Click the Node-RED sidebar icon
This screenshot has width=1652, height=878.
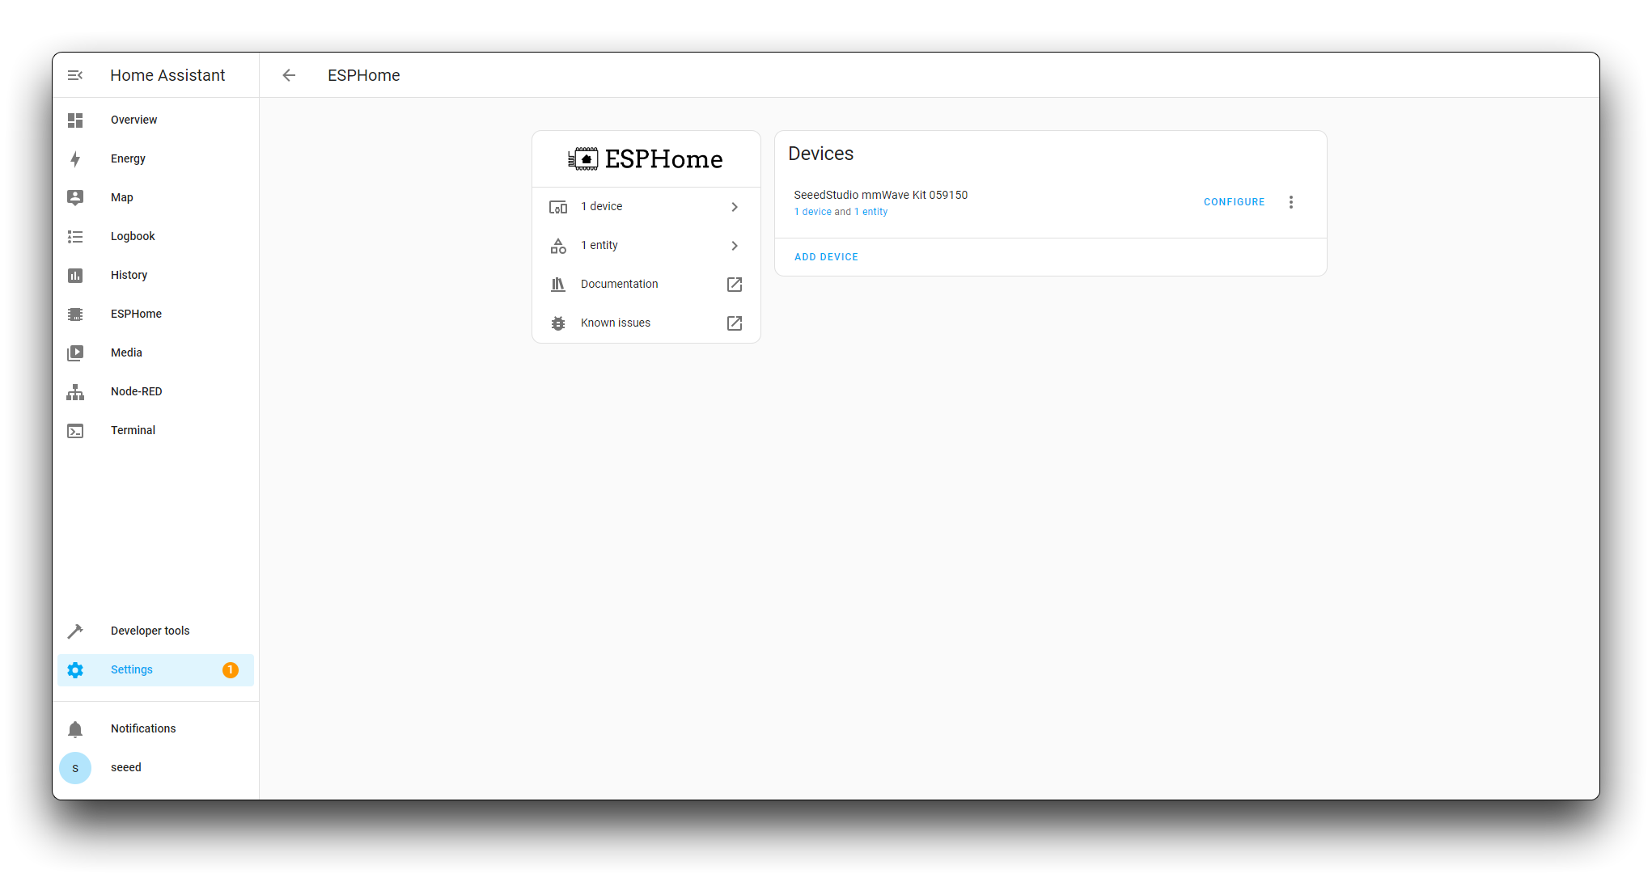coord(75,391)
